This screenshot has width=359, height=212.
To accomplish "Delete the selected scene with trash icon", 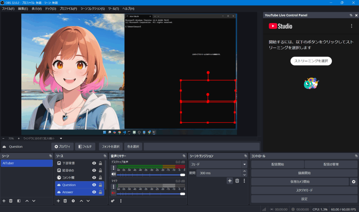I will 11,201.
